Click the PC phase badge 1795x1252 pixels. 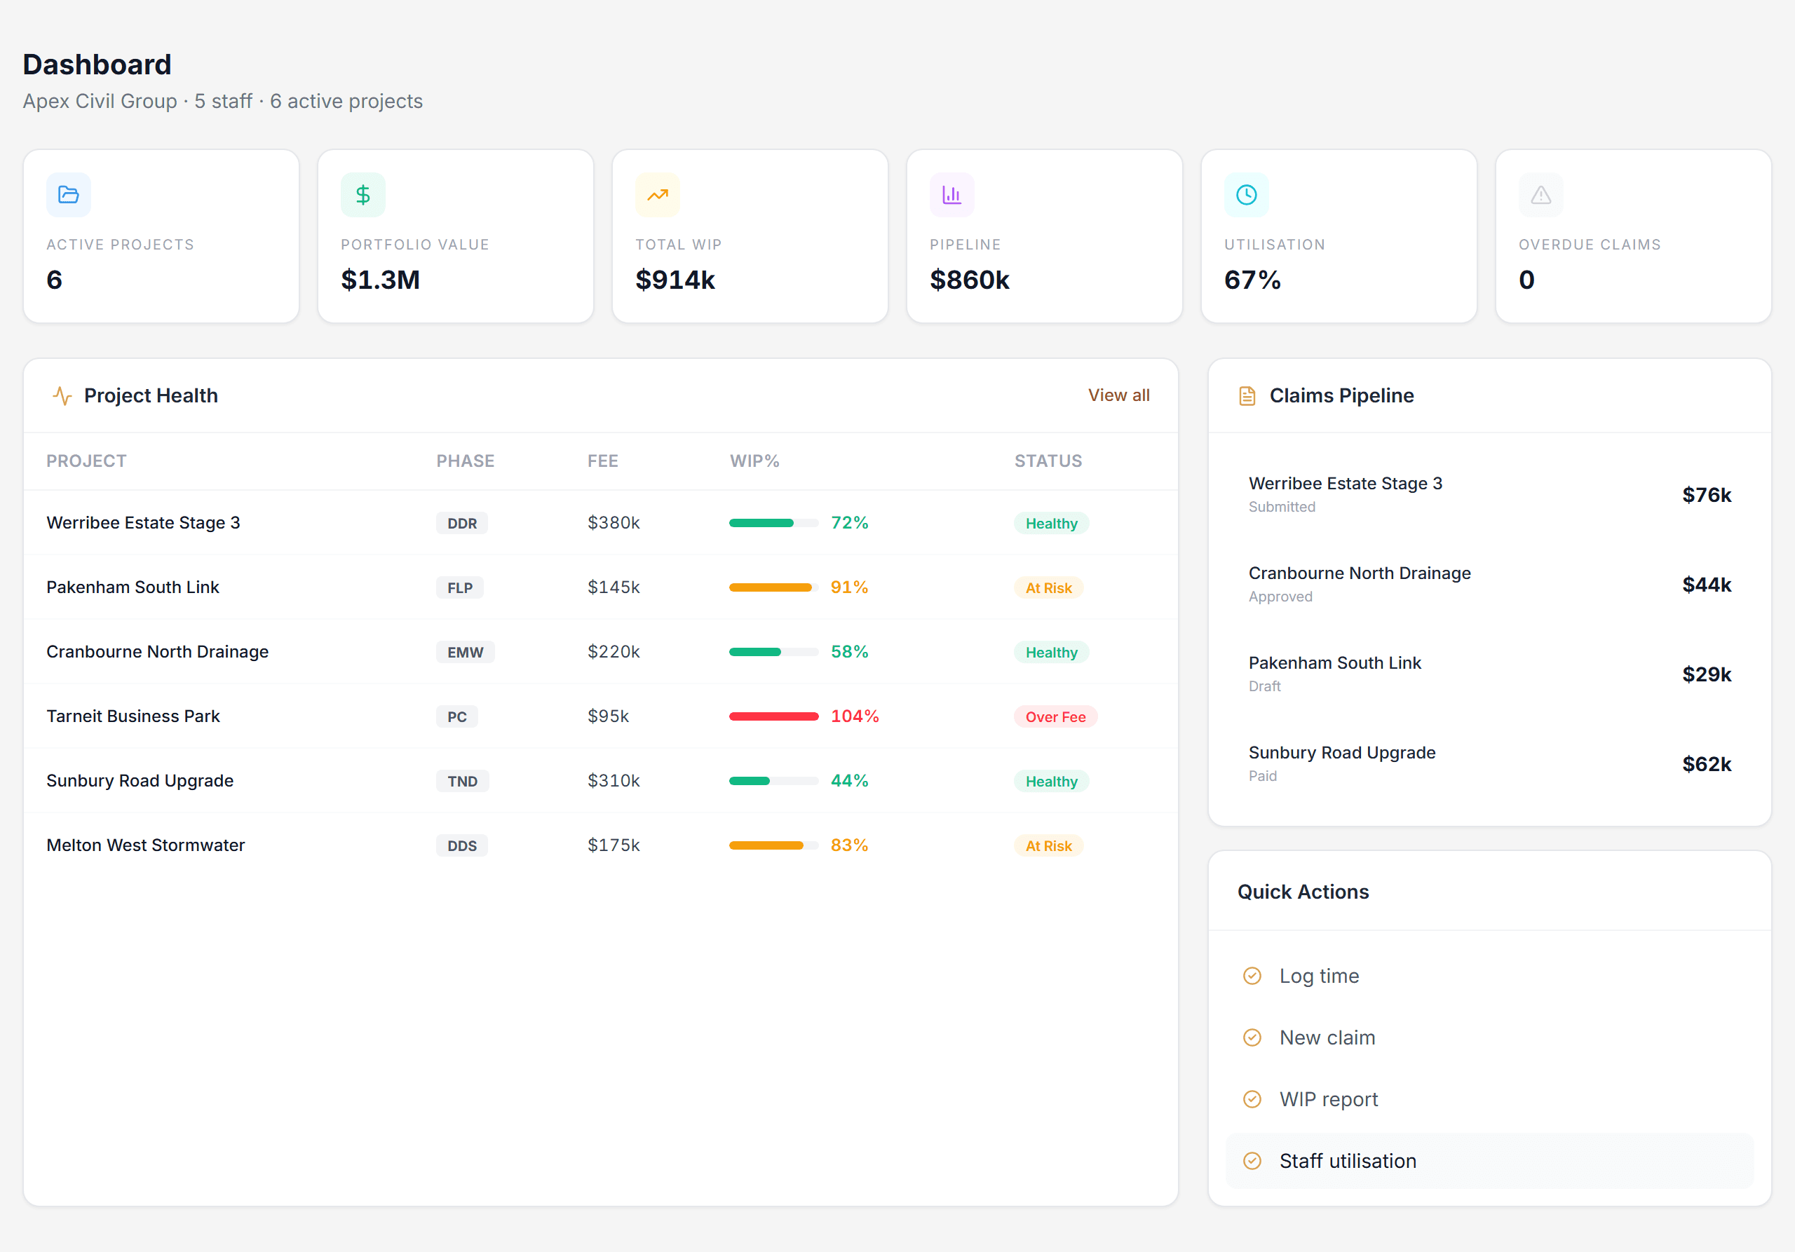pos(456,716)
